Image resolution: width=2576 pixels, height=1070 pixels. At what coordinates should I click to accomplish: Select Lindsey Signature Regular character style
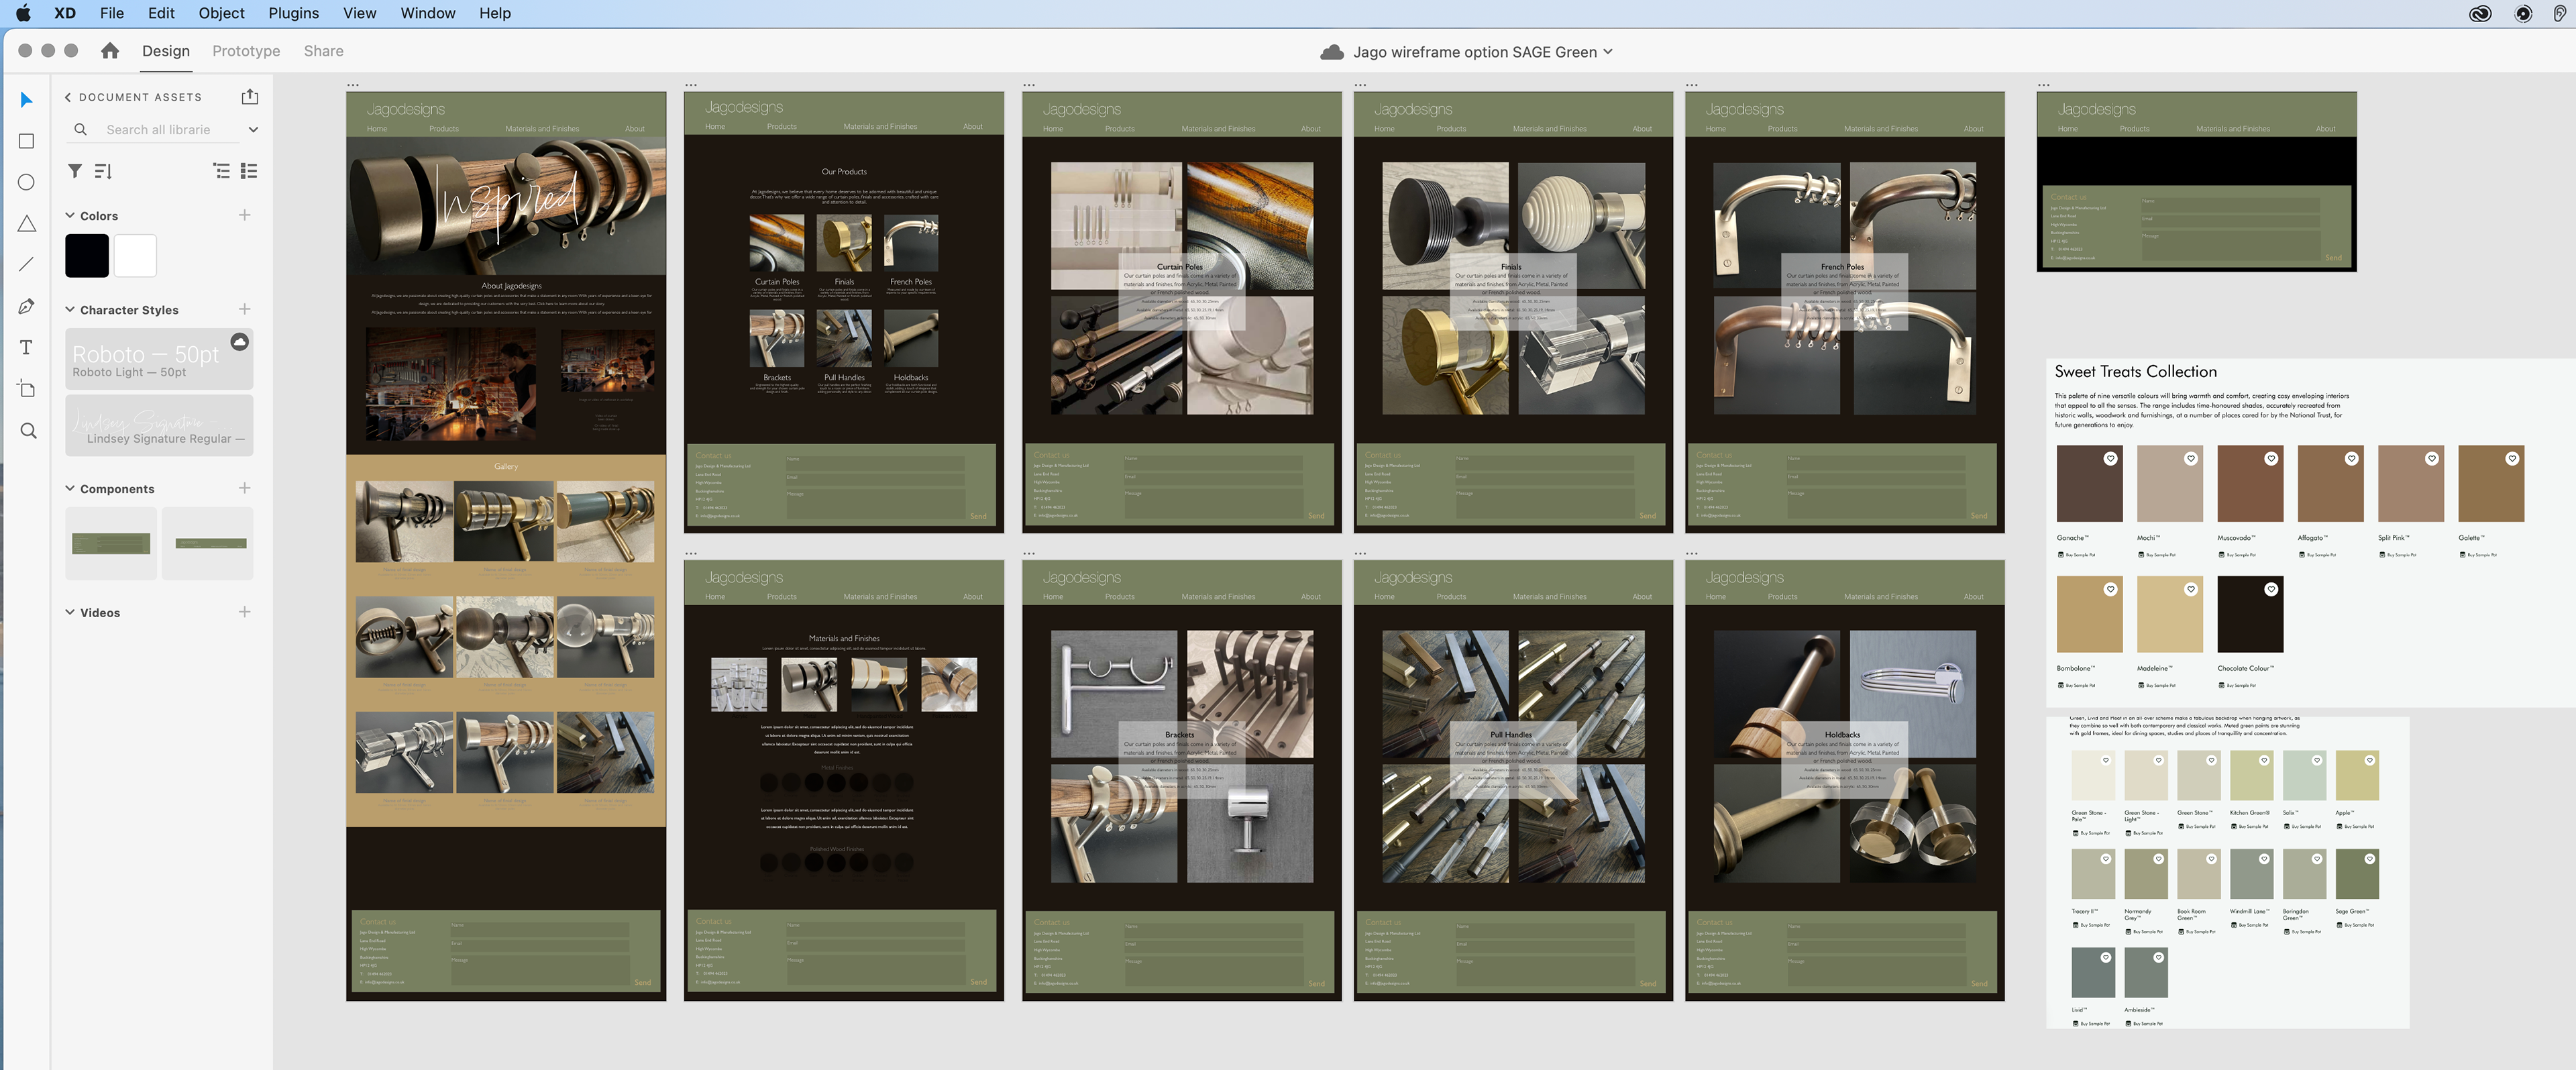tap(159, 426)
